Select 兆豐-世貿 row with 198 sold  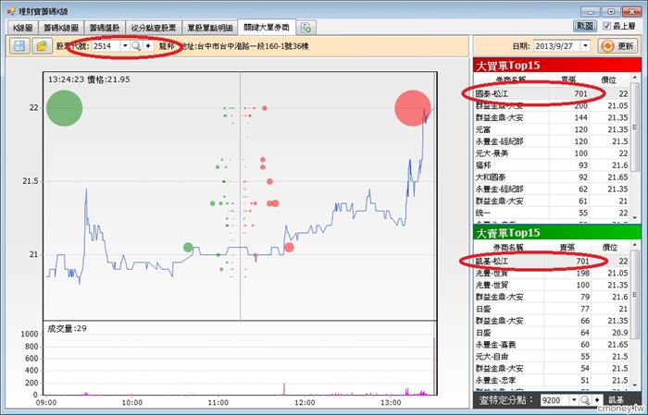click(552, 273)
